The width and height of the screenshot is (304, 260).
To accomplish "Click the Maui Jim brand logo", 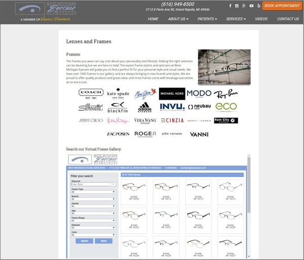I will pyautogui.click(x=145, y=94).
